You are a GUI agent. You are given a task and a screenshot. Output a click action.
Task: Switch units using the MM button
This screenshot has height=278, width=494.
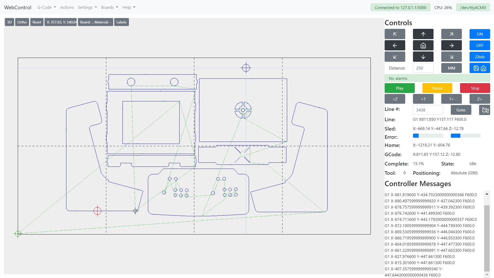pyautogui.click(x=451, y=68)
